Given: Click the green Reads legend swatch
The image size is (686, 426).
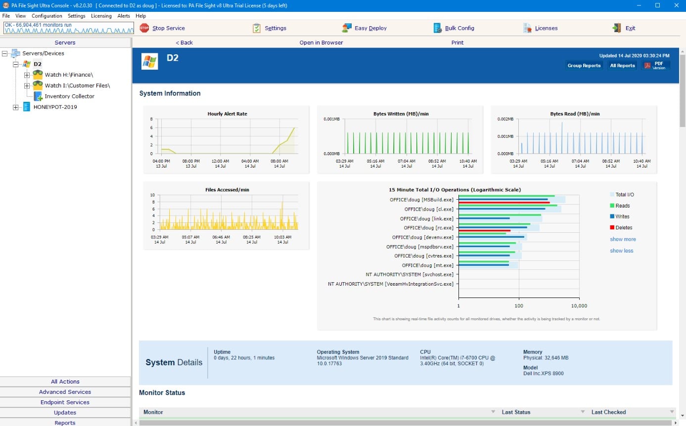Looking at the screenshot, I should click(x=612, y=206).
